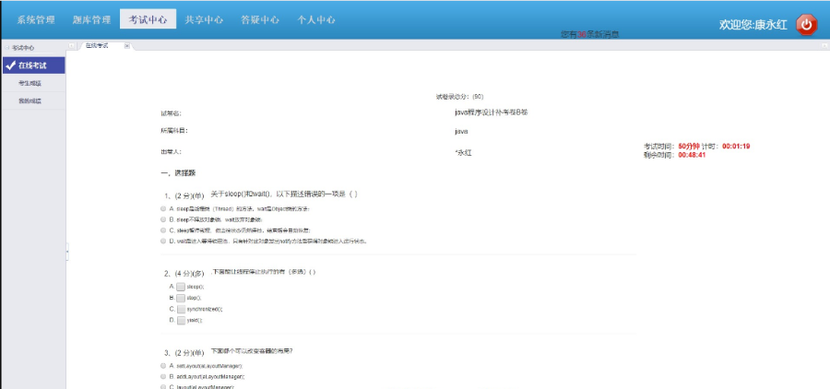Check option B stop() in question 2
The image size is (830, 389).
(x=181, y=298)
